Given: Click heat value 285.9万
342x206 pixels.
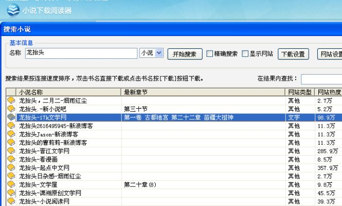Looking at the screenshot, I should coord(328,151).
